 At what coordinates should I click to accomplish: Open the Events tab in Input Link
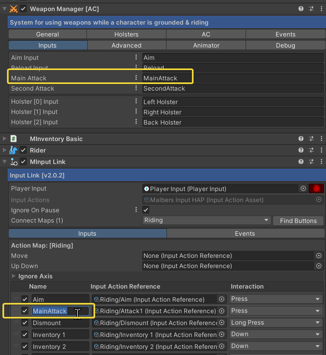point(245,234)
